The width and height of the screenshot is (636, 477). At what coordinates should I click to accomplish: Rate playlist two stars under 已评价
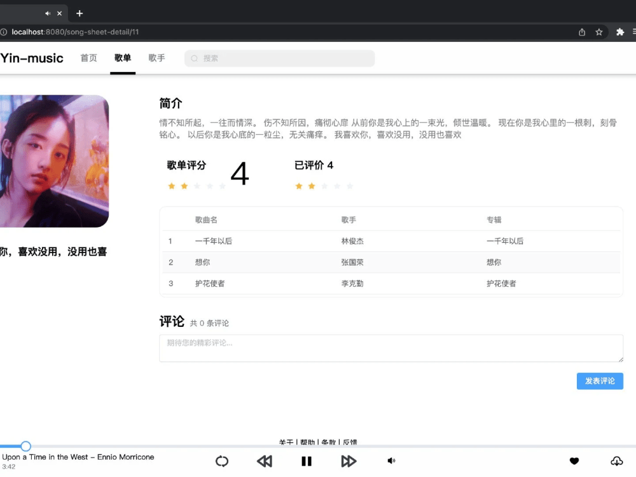[x=312, y=186]
